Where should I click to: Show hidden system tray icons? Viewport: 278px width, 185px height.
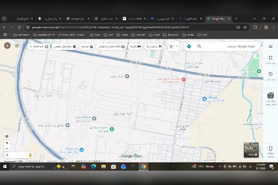click(x=220, y=166)
